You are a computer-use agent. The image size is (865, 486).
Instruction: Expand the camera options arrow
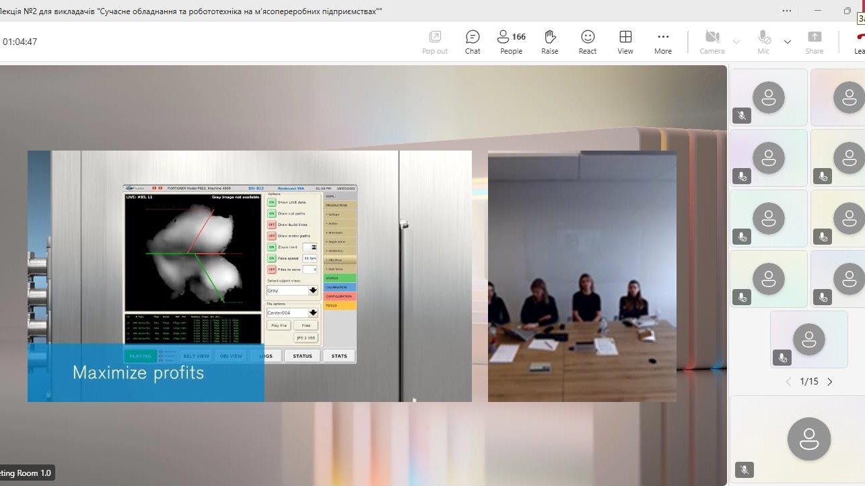pyautogui.click(x=736, y=42)
